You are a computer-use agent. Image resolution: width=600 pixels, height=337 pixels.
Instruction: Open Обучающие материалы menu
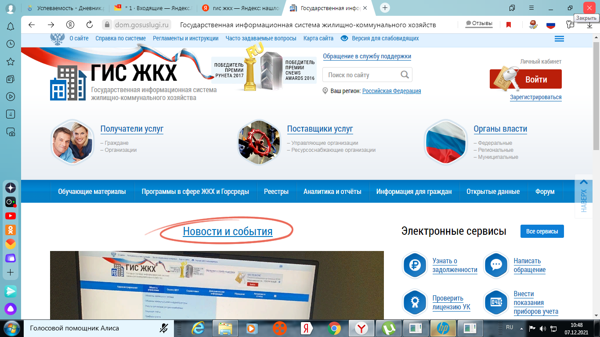[x=92, y=191]
